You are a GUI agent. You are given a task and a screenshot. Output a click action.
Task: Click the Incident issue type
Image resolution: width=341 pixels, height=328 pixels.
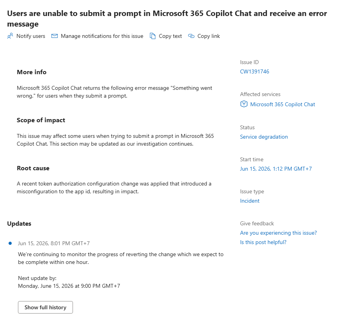(250, 201)
